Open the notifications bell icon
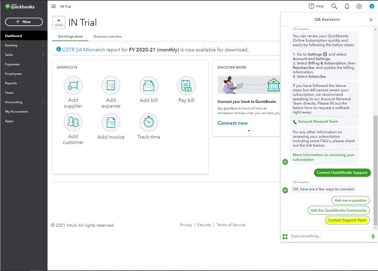The height and width of the screenshot is (271, 378). click(347, 6)
